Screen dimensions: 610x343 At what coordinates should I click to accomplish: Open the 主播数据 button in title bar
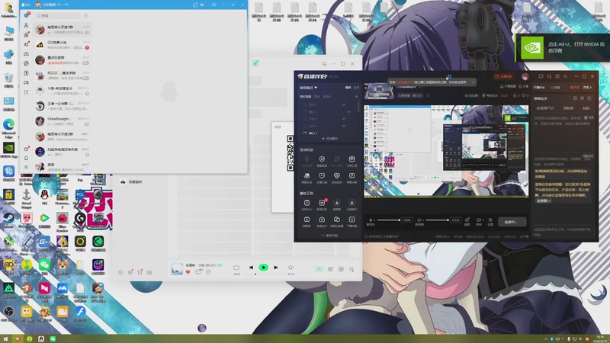[x=504, y=77]
